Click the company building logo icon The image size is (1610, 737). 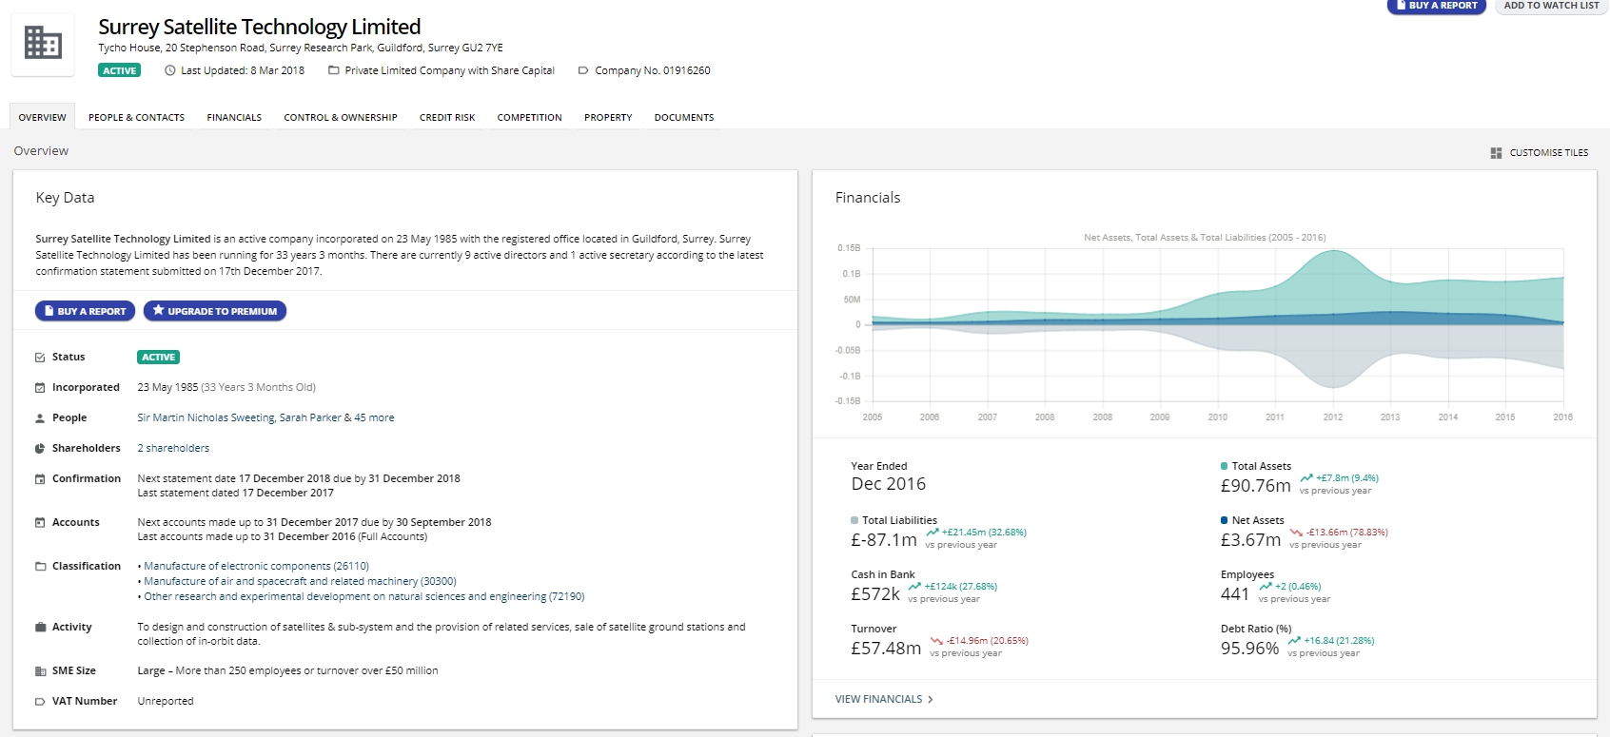(43, 44)
